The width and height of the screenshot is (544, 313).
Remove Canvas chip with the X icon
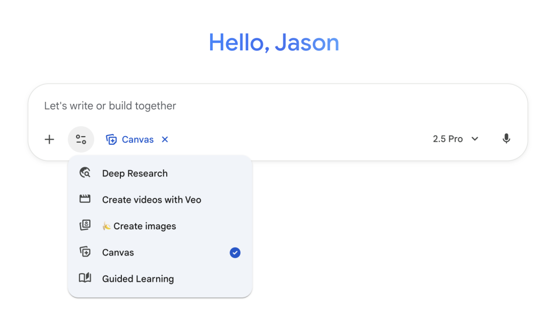165,140
